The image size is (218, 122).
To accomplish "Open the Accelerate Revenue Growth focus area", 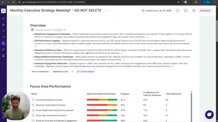I will click(x=49, y=100).
